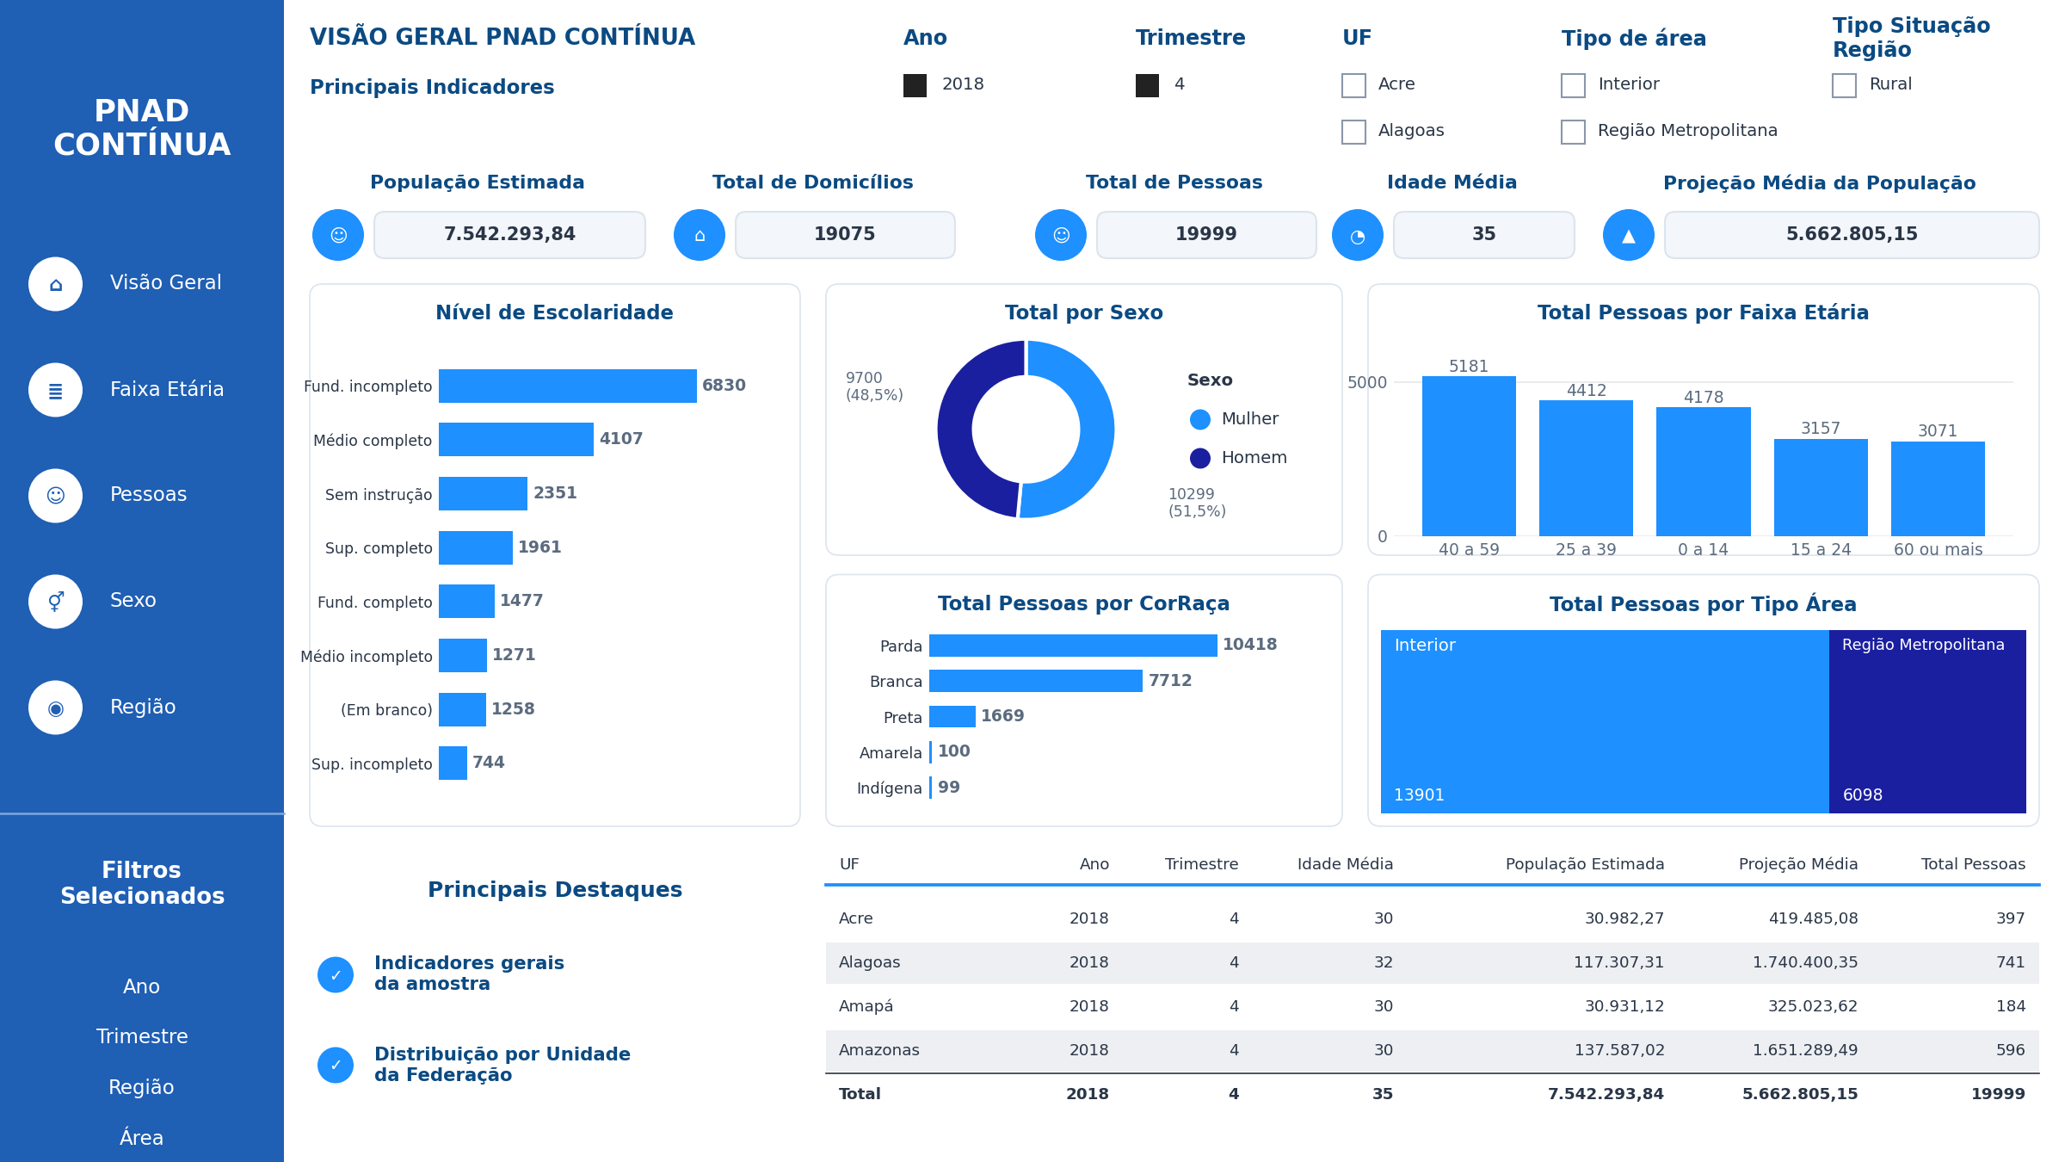Select the Branca race bar

[1036, 681]
